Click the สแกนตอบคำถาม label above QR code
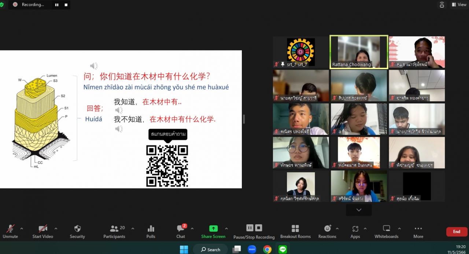This screenshot has width=469, height=254. (168, 135)
